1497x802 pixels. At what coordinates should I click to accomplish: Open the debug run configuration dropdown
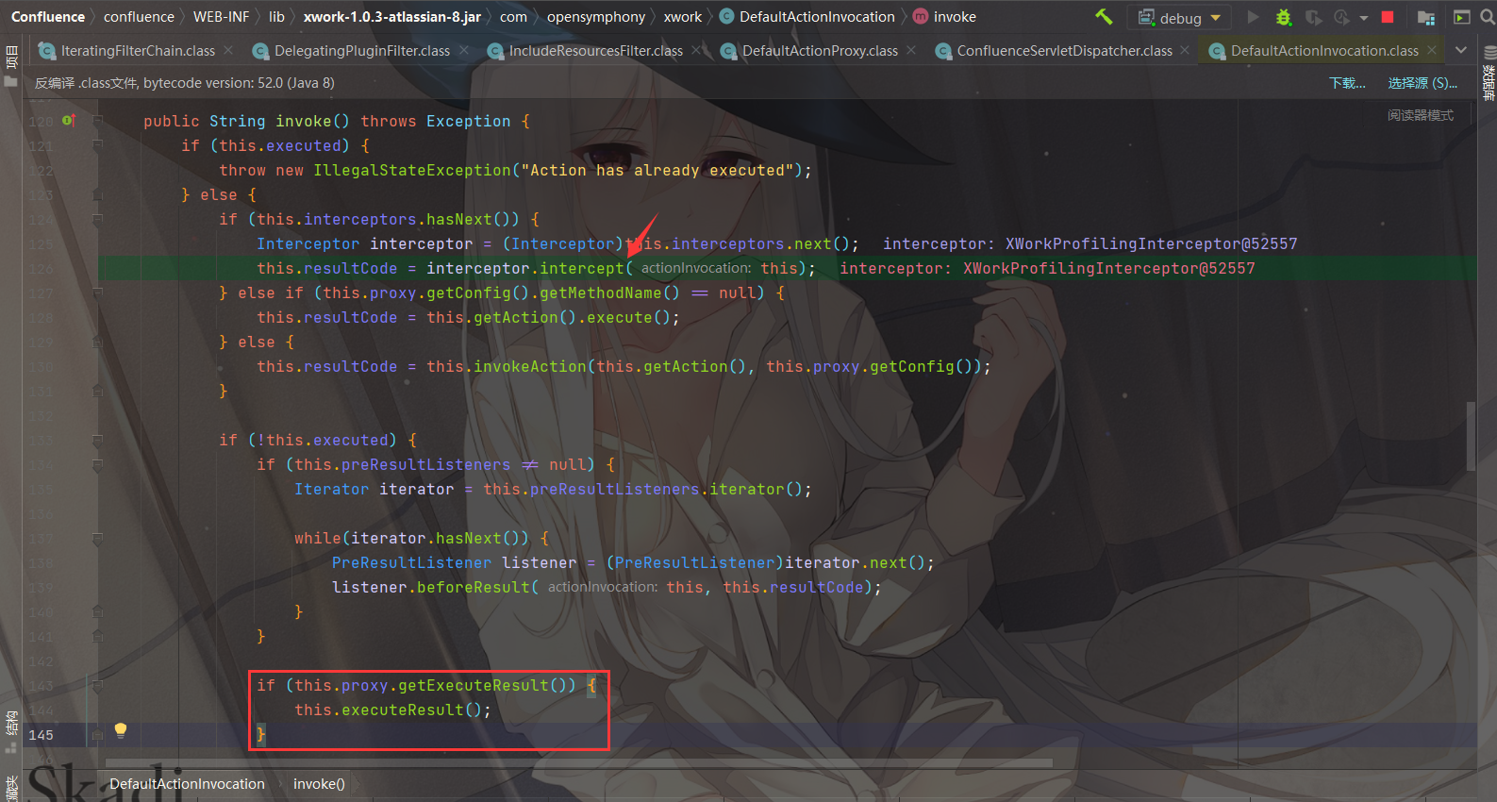point(1179,17)
